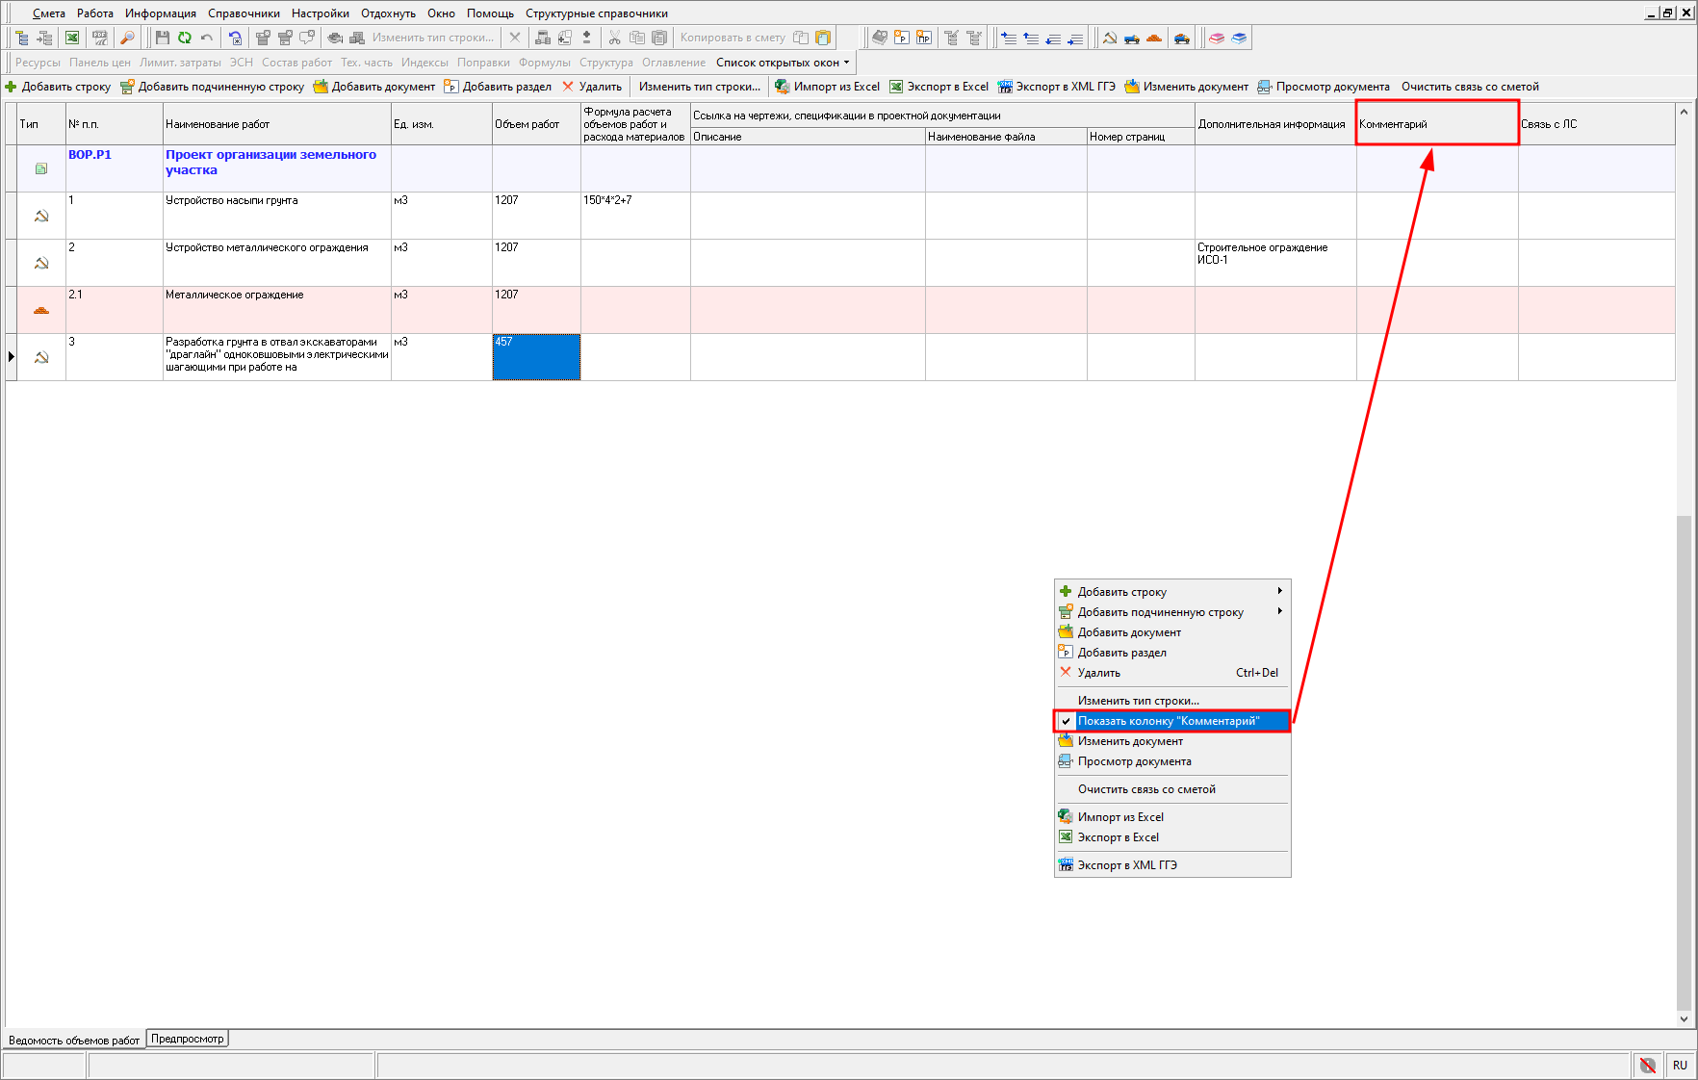
Task: Uncheck 'Показать колонку Комментарий' in context menu
Action: (x=1168, y=721)
